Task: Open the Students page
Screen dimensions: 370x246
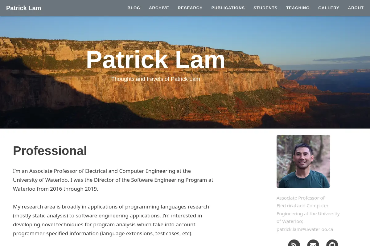Action: pyautogui.click(x=265, y=8)
